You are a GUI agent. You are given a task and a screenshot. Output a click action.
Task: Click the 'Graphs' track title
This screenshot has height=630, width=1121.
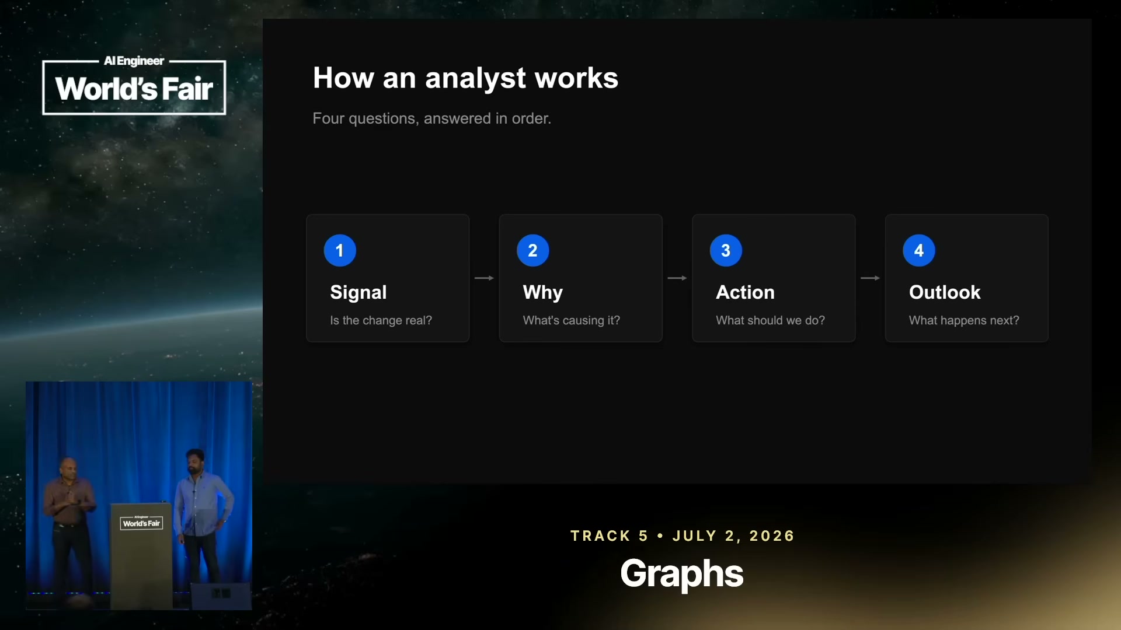tap(681, 574)
